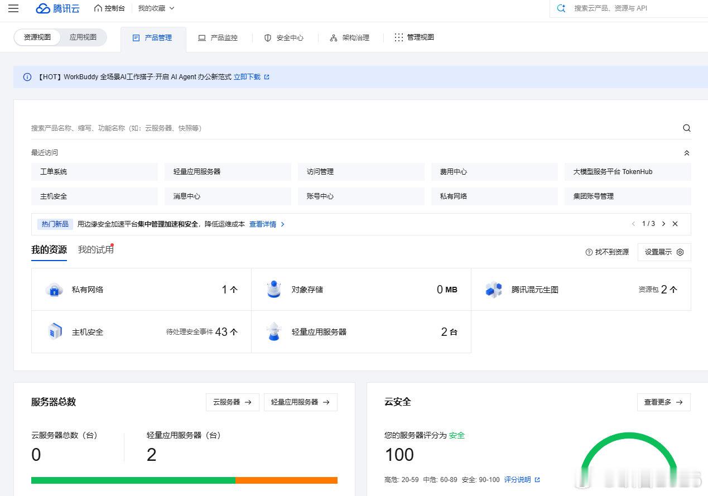This screenshot has width=708, height=496.
Task: Click the 轻量应用服务器 resource card icon
Action: 273,331
